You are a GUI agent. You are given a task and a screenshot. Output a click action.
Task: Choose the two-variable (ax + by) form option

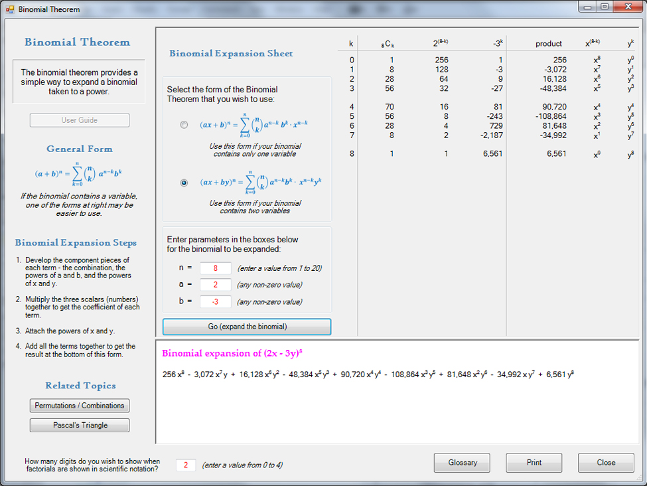point(184,183)
